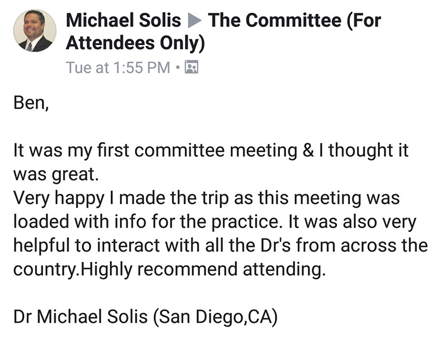Click 'Highly recommend attending.' sentence
This screenshot has height=338, width=447.
coord(203,269)
